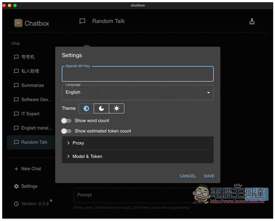Viewport: 275px width, 221px height.
Task: Select the dark mode moon icon
Action: (101, 108)
